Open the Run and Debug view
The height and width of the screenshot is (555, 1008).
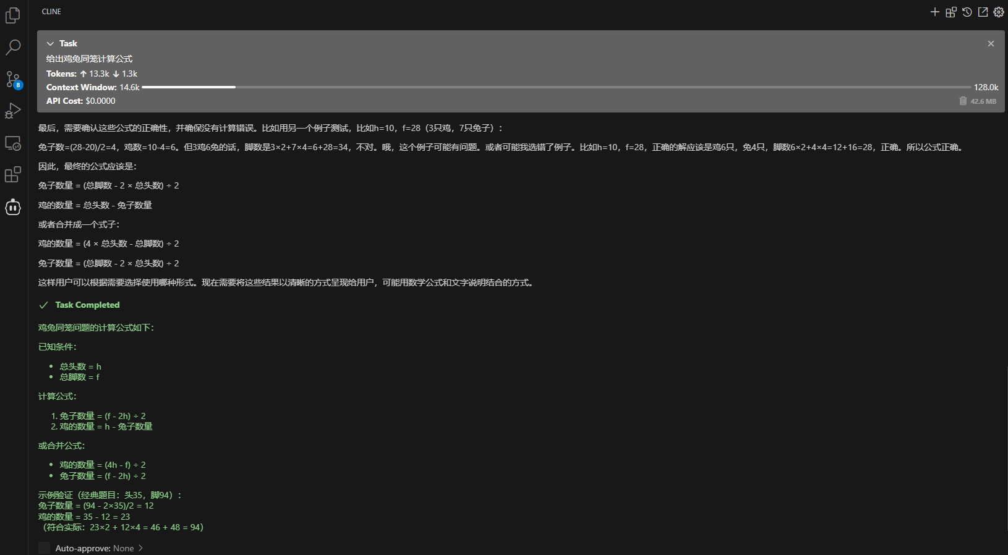point(13,111)
